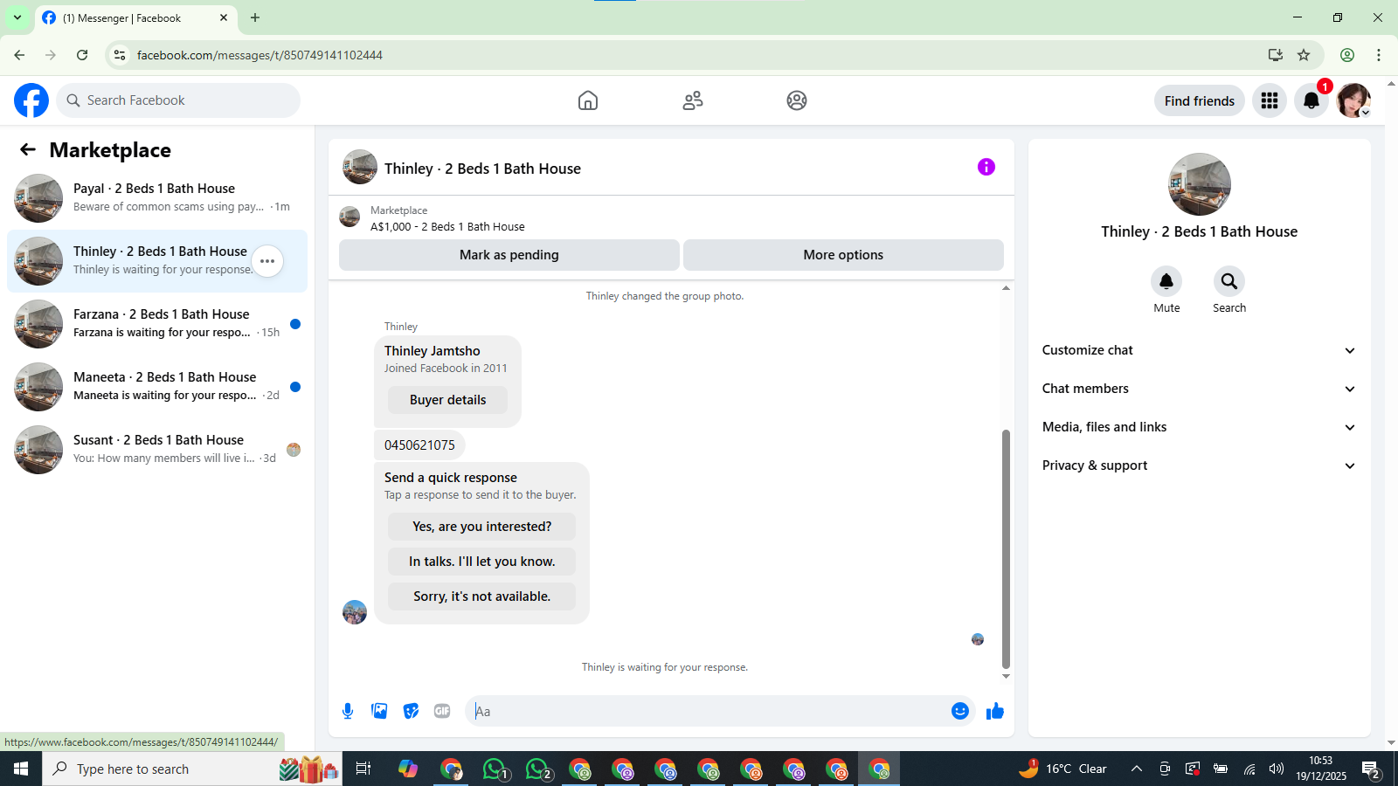The height and width of the screenshot is (786, 1398).
Task: Bookmark this page with the star icon
Action: tap(1304, 55)
